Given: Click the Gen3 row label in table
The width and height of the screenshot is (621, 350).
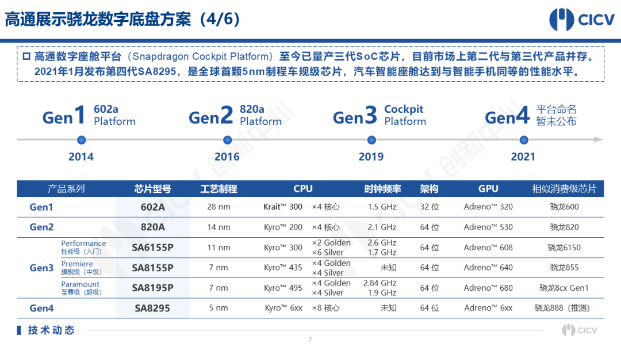Looking at the screenshot, I should coord(41,268).
